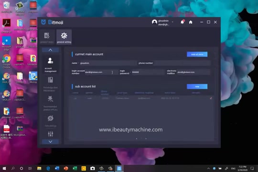This screenshot has width=258, height=172.
Task: Open taskbar search magnifier
Action: (13, 168)
